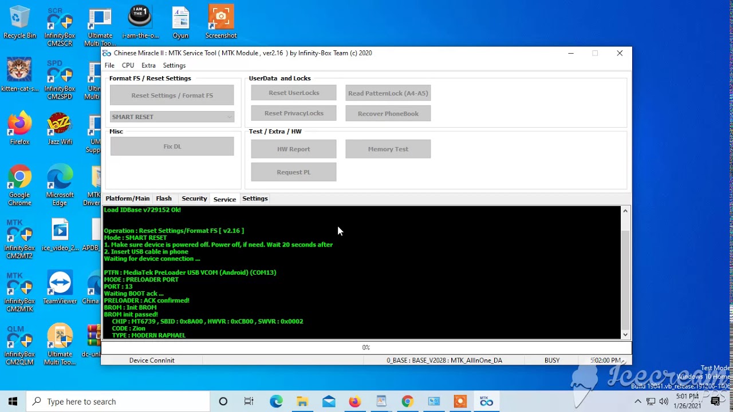The image size is (733, 412).
Task: Click the Request PL button
Action: (x=294, y=172)
